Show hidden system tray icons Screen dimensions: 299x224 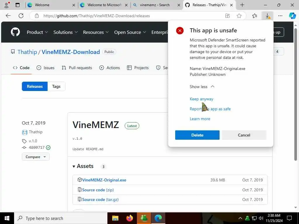click(240, 218)
